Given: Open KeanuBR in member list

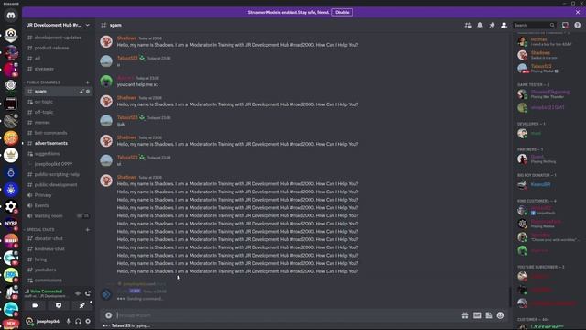Looking at the screenshot, I should [540, 184].
